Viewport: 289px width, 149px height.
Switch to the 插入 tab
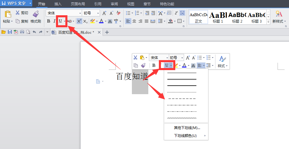point(58,4)
